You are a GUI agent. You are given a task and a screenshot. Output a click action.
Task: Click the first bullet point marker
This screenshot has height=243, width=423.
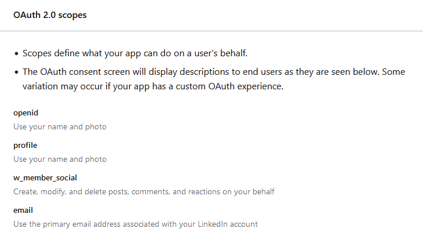point(16,54)
